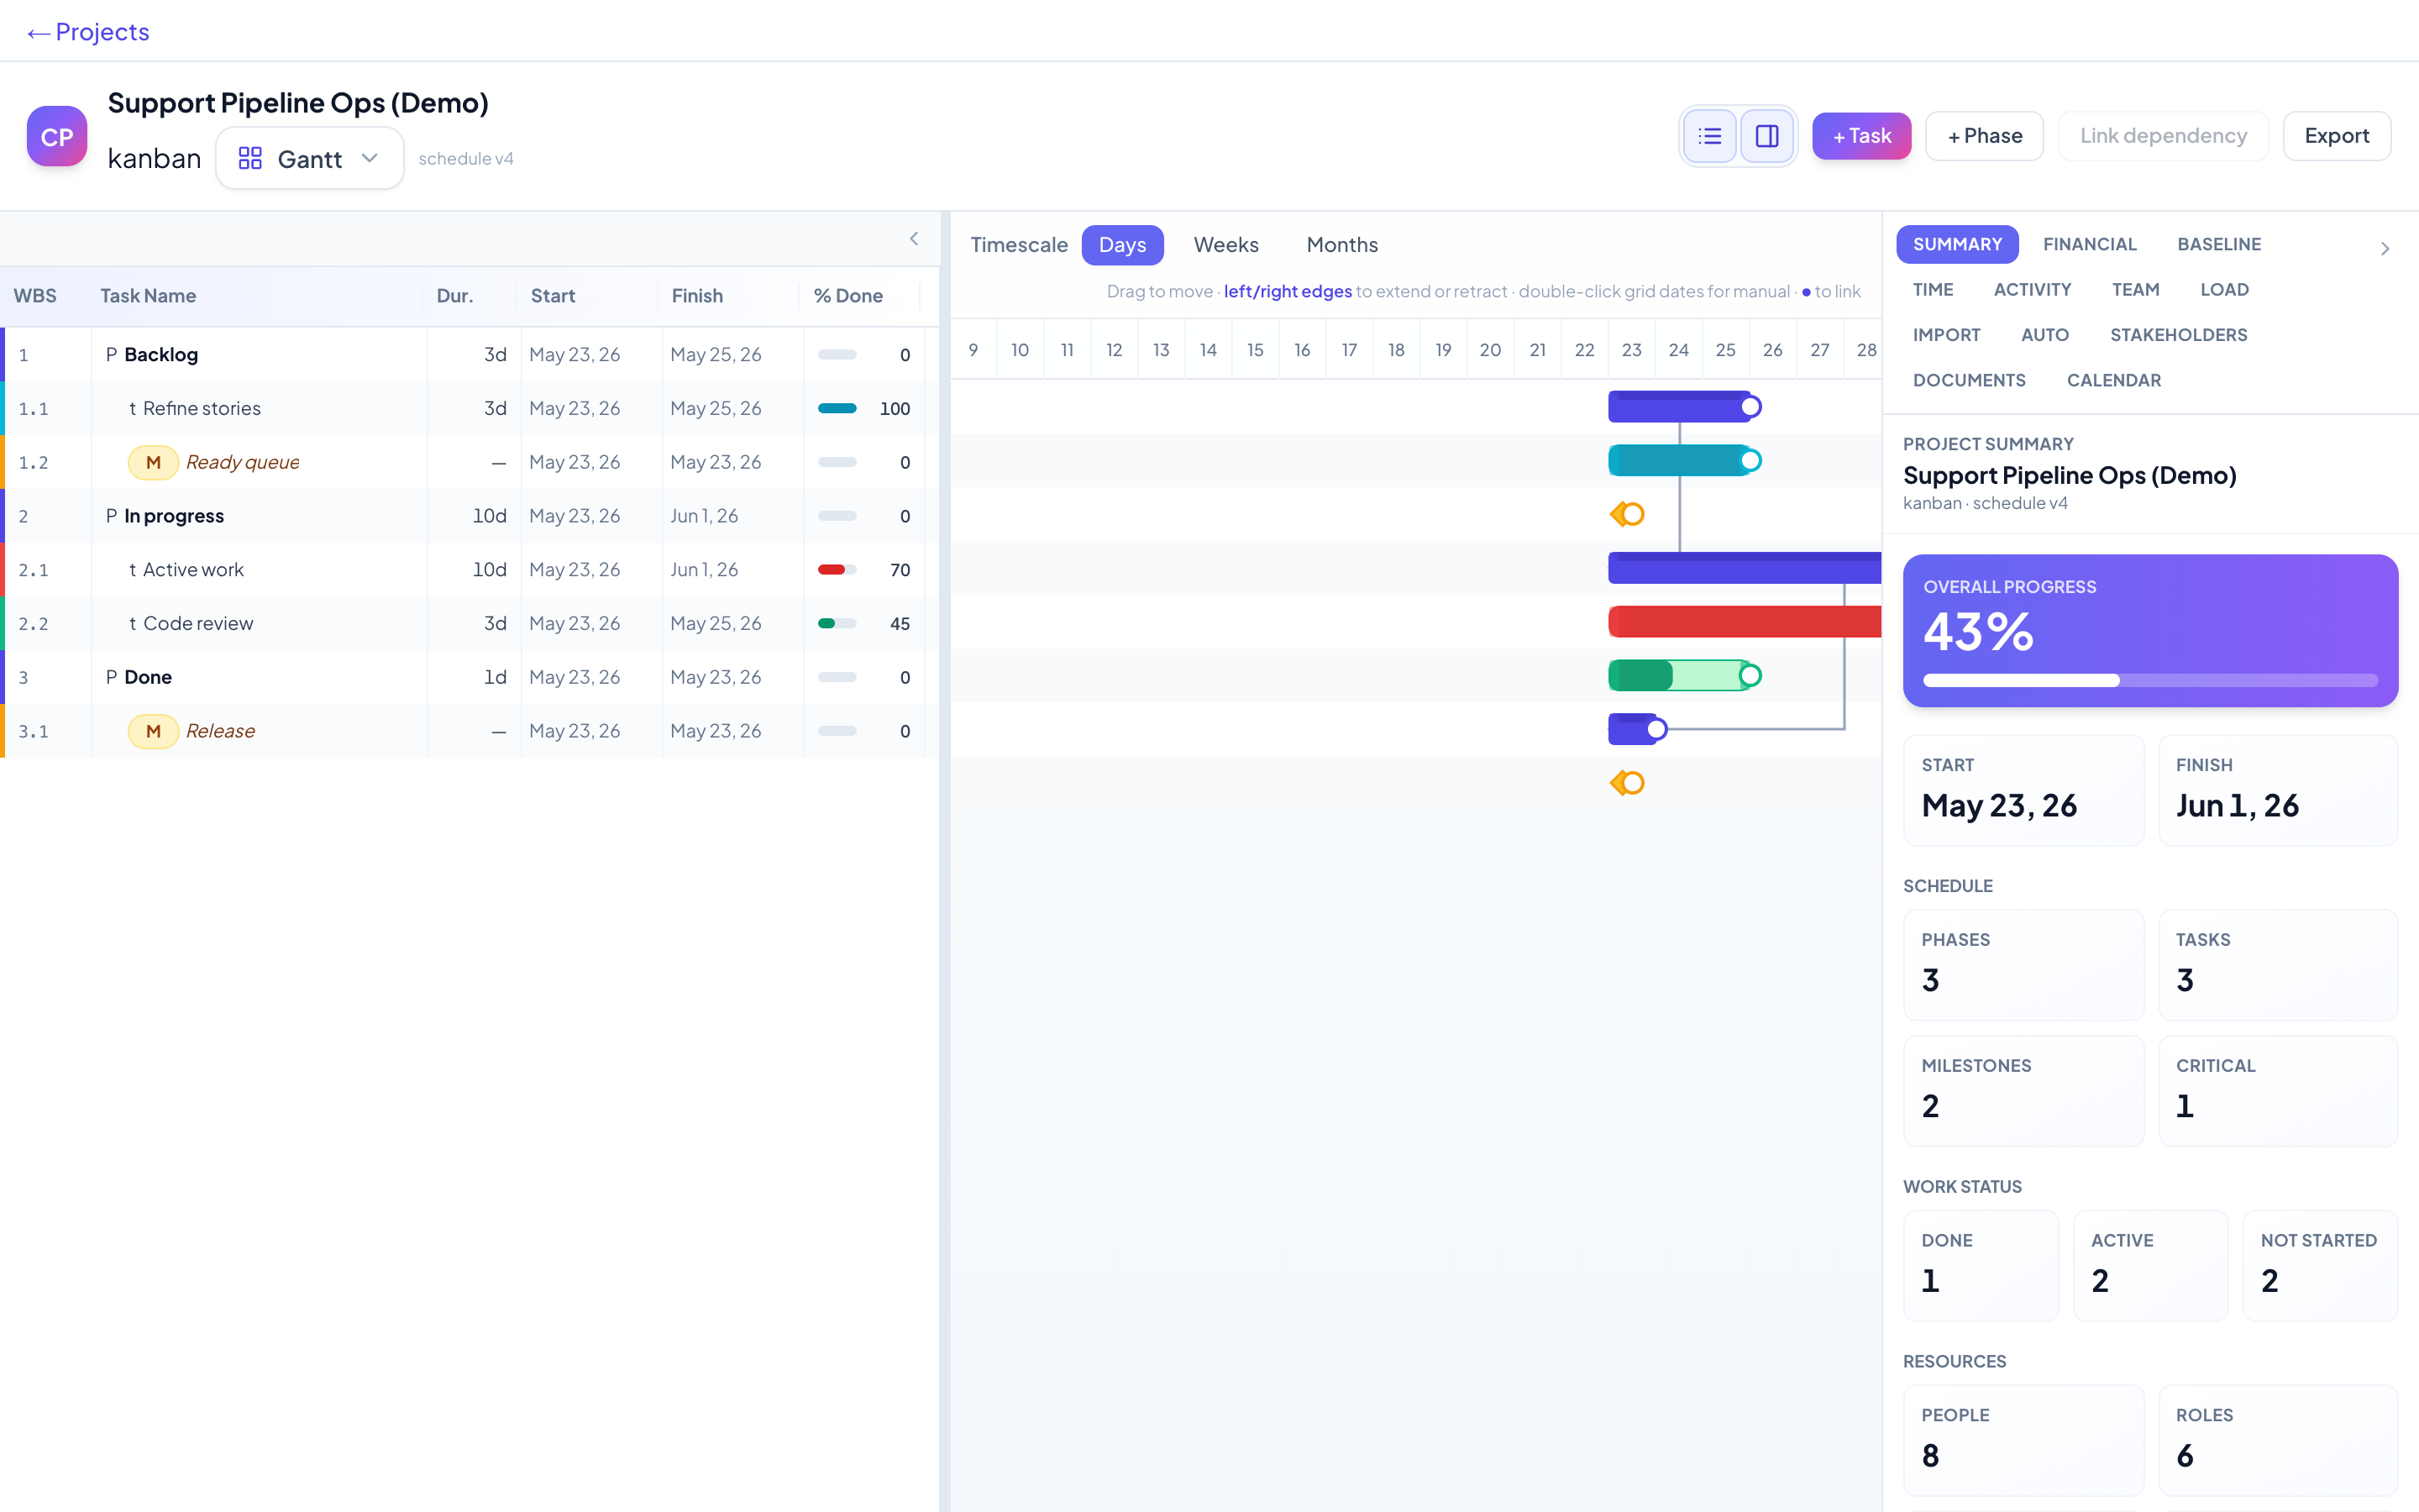This screenshot has height=1512, width=2419.
Task: Click the MILESTONES summary card
Action: pyautogui.click(x=2023, y=1091)
